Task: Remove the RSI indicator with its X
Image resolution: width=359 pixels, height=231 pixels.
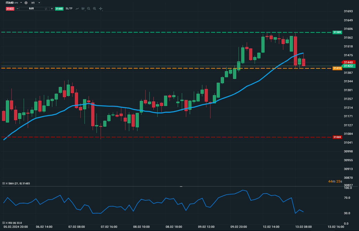Action: (6, 223)
